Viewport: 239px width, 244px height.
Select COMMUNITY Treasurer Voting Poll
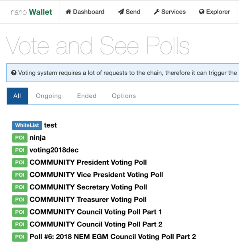pos(88,199)
